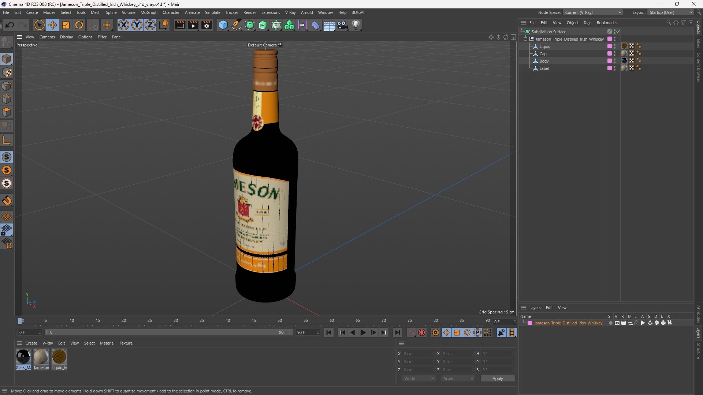This screenshot has height=395, width=703.
Task: Click the Floor grid object icon
Action: click(329, 25)
